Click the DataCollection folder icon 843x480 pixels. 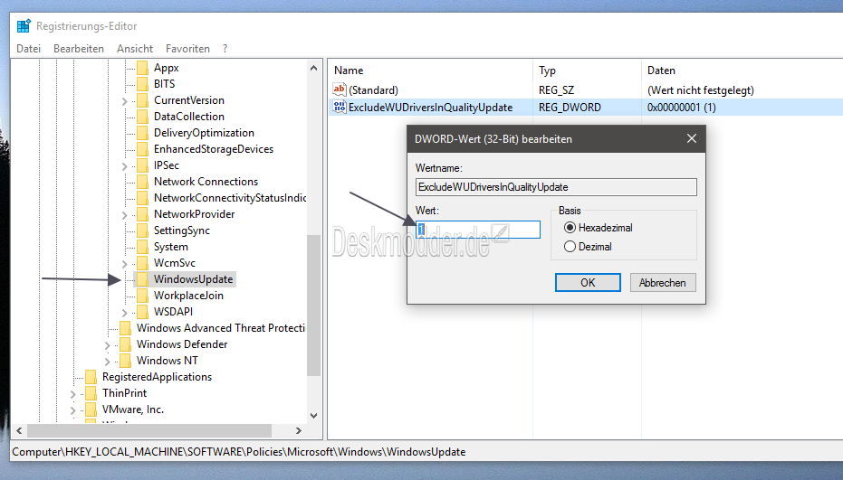click(x=142, y=117)
